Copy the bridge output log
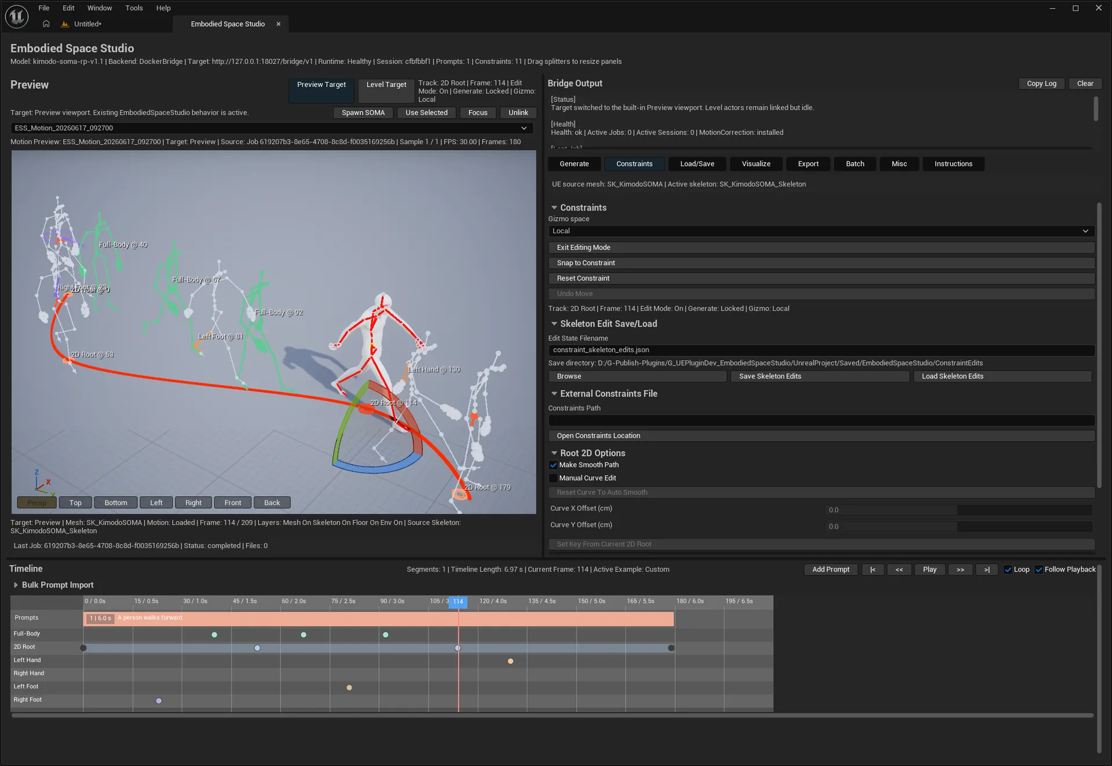 point(1041,83)
